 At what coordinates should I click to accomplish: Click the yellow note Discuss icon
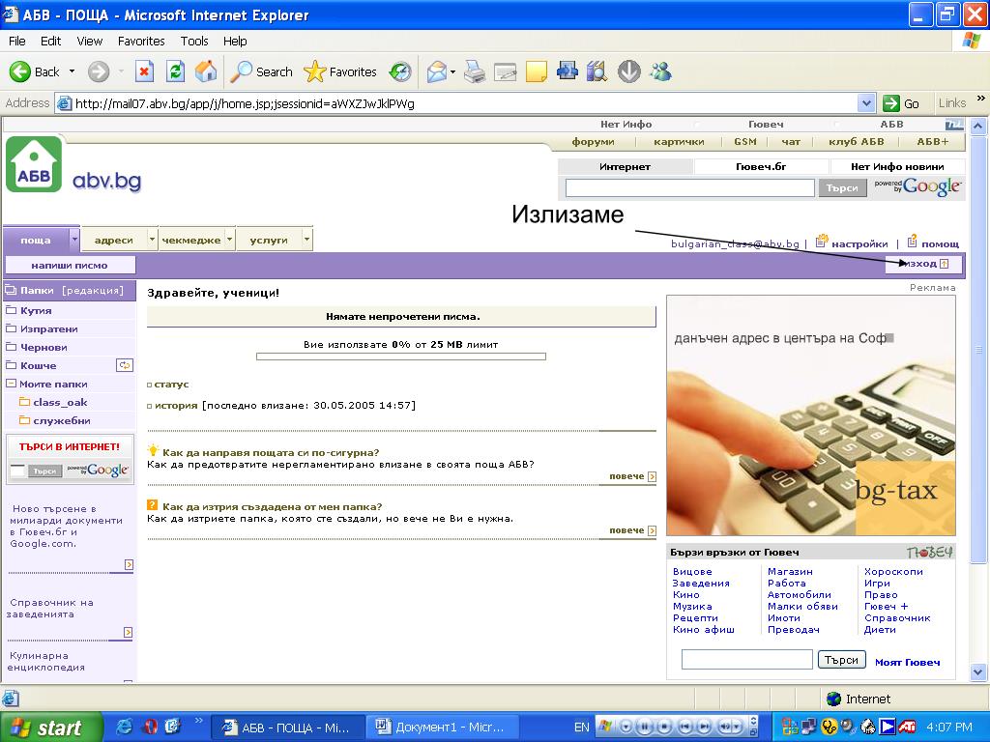[536, 71]
